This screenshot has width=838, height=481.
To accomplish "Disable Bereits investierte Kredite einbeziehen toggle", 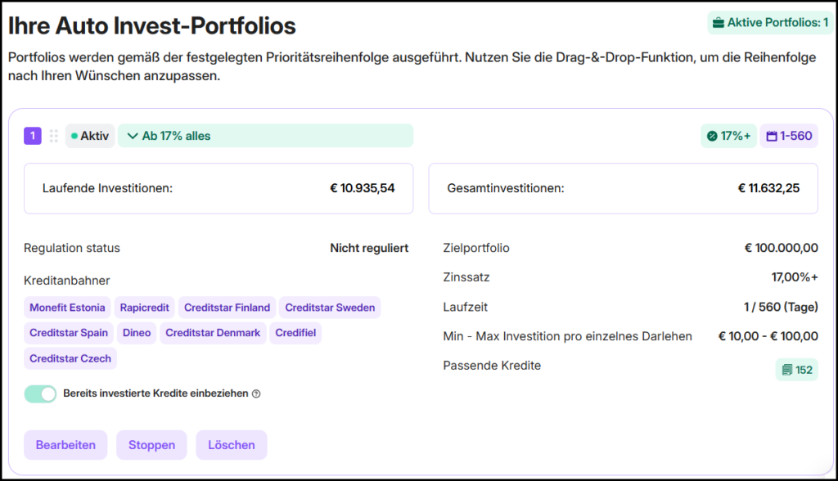I will point(41,393).
